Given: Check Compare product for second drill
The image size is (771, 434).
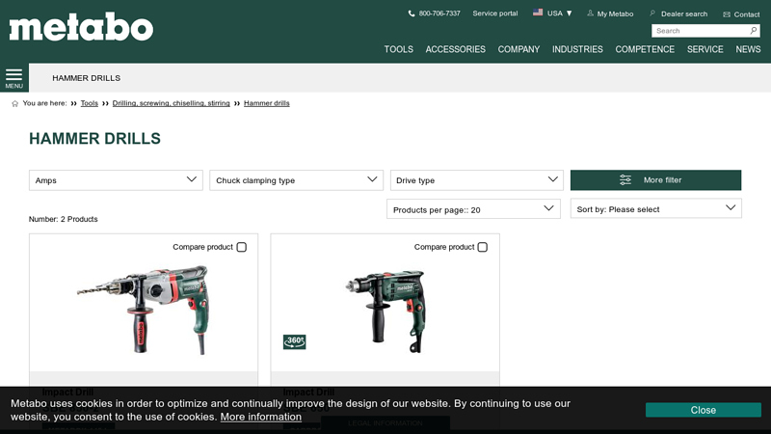Looking at the screenshot, I should [483, 247].
